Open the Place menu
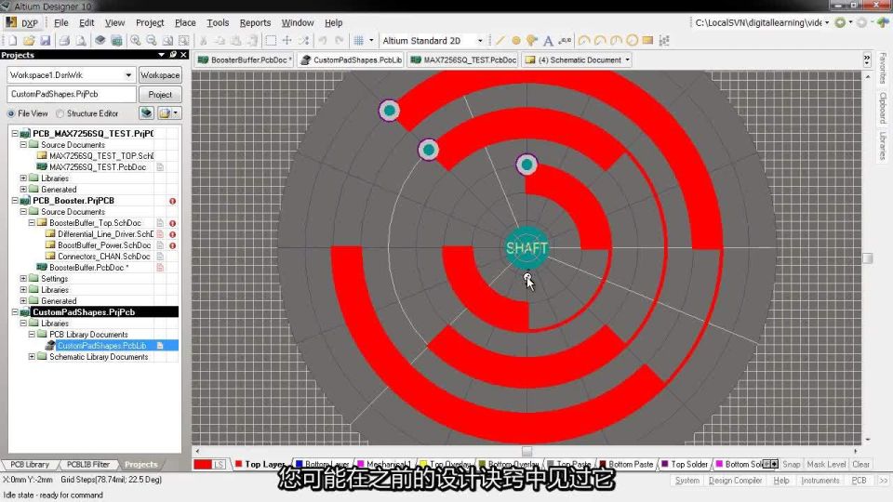 coord(185,22)
